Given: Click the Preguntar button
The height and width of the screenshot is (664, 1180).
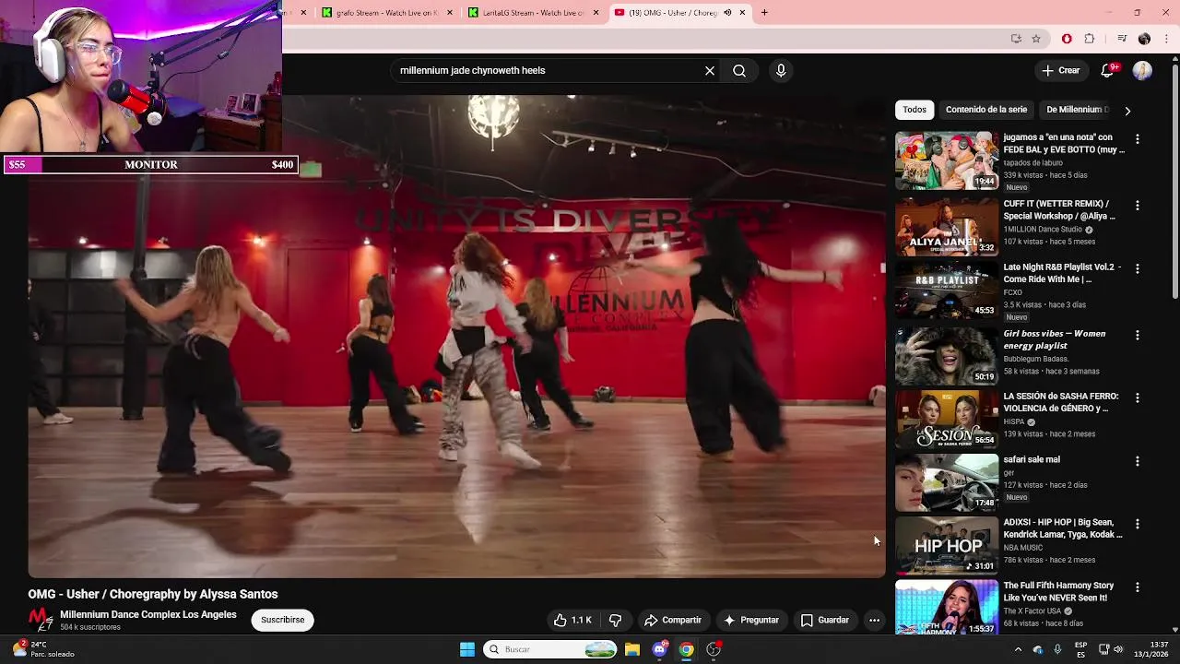Looking at the screenshot, I should click(751, 620).
